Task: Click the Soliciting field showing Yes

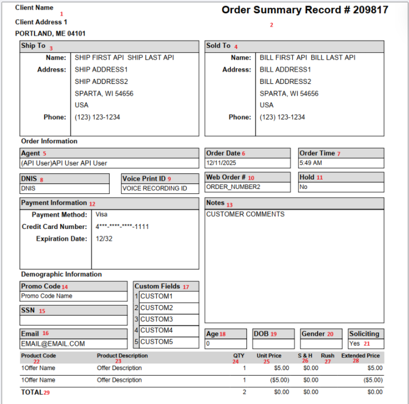Action: [x=366, y=343]
